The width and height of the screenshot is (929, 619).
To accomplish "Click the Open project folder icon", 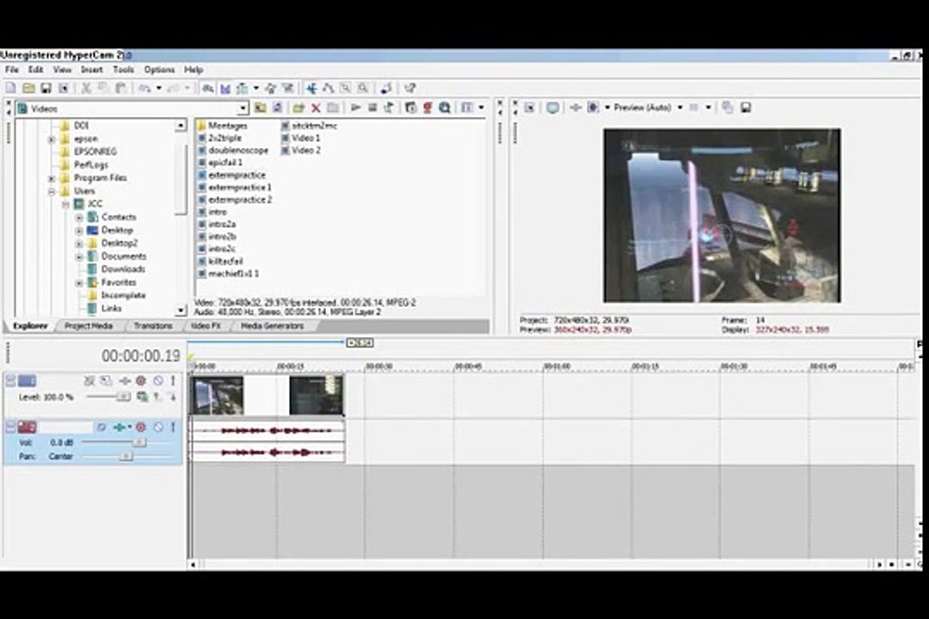I will 28,89.
